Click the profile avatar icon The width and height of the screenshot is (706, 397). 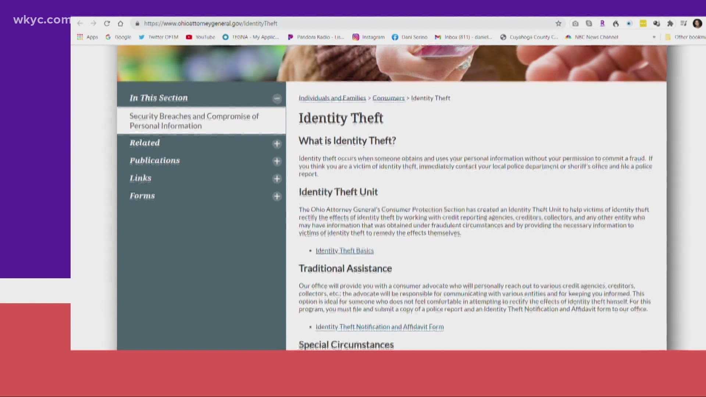(697, 24)
